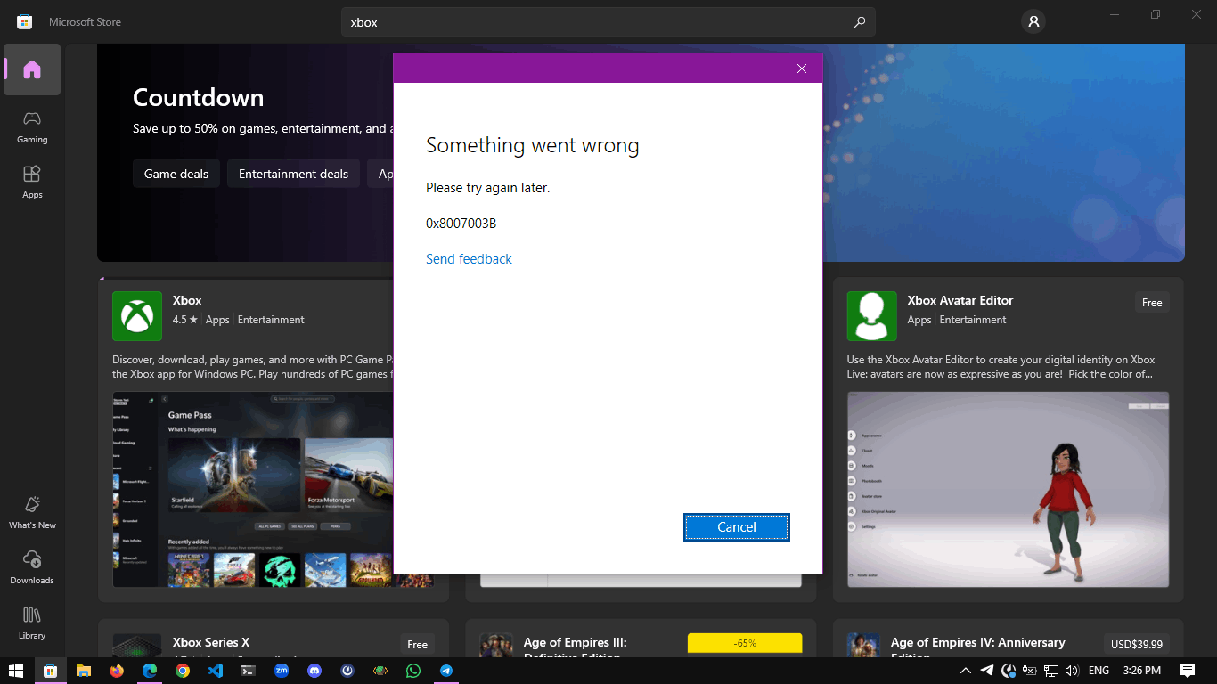Screen dimensions: 1217x684
Task: Launch Microsoft Edge from taskbar
Action: 150,671
